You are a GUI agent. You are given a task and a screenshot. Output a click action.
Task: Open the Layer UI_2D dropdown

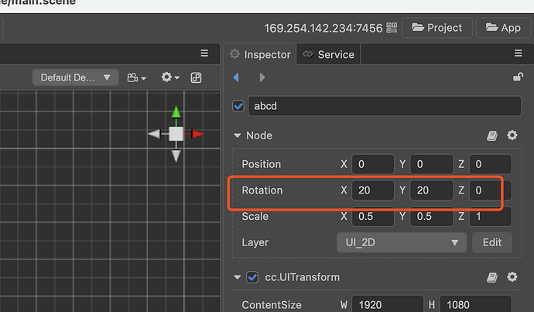click(x=402, y=242)
